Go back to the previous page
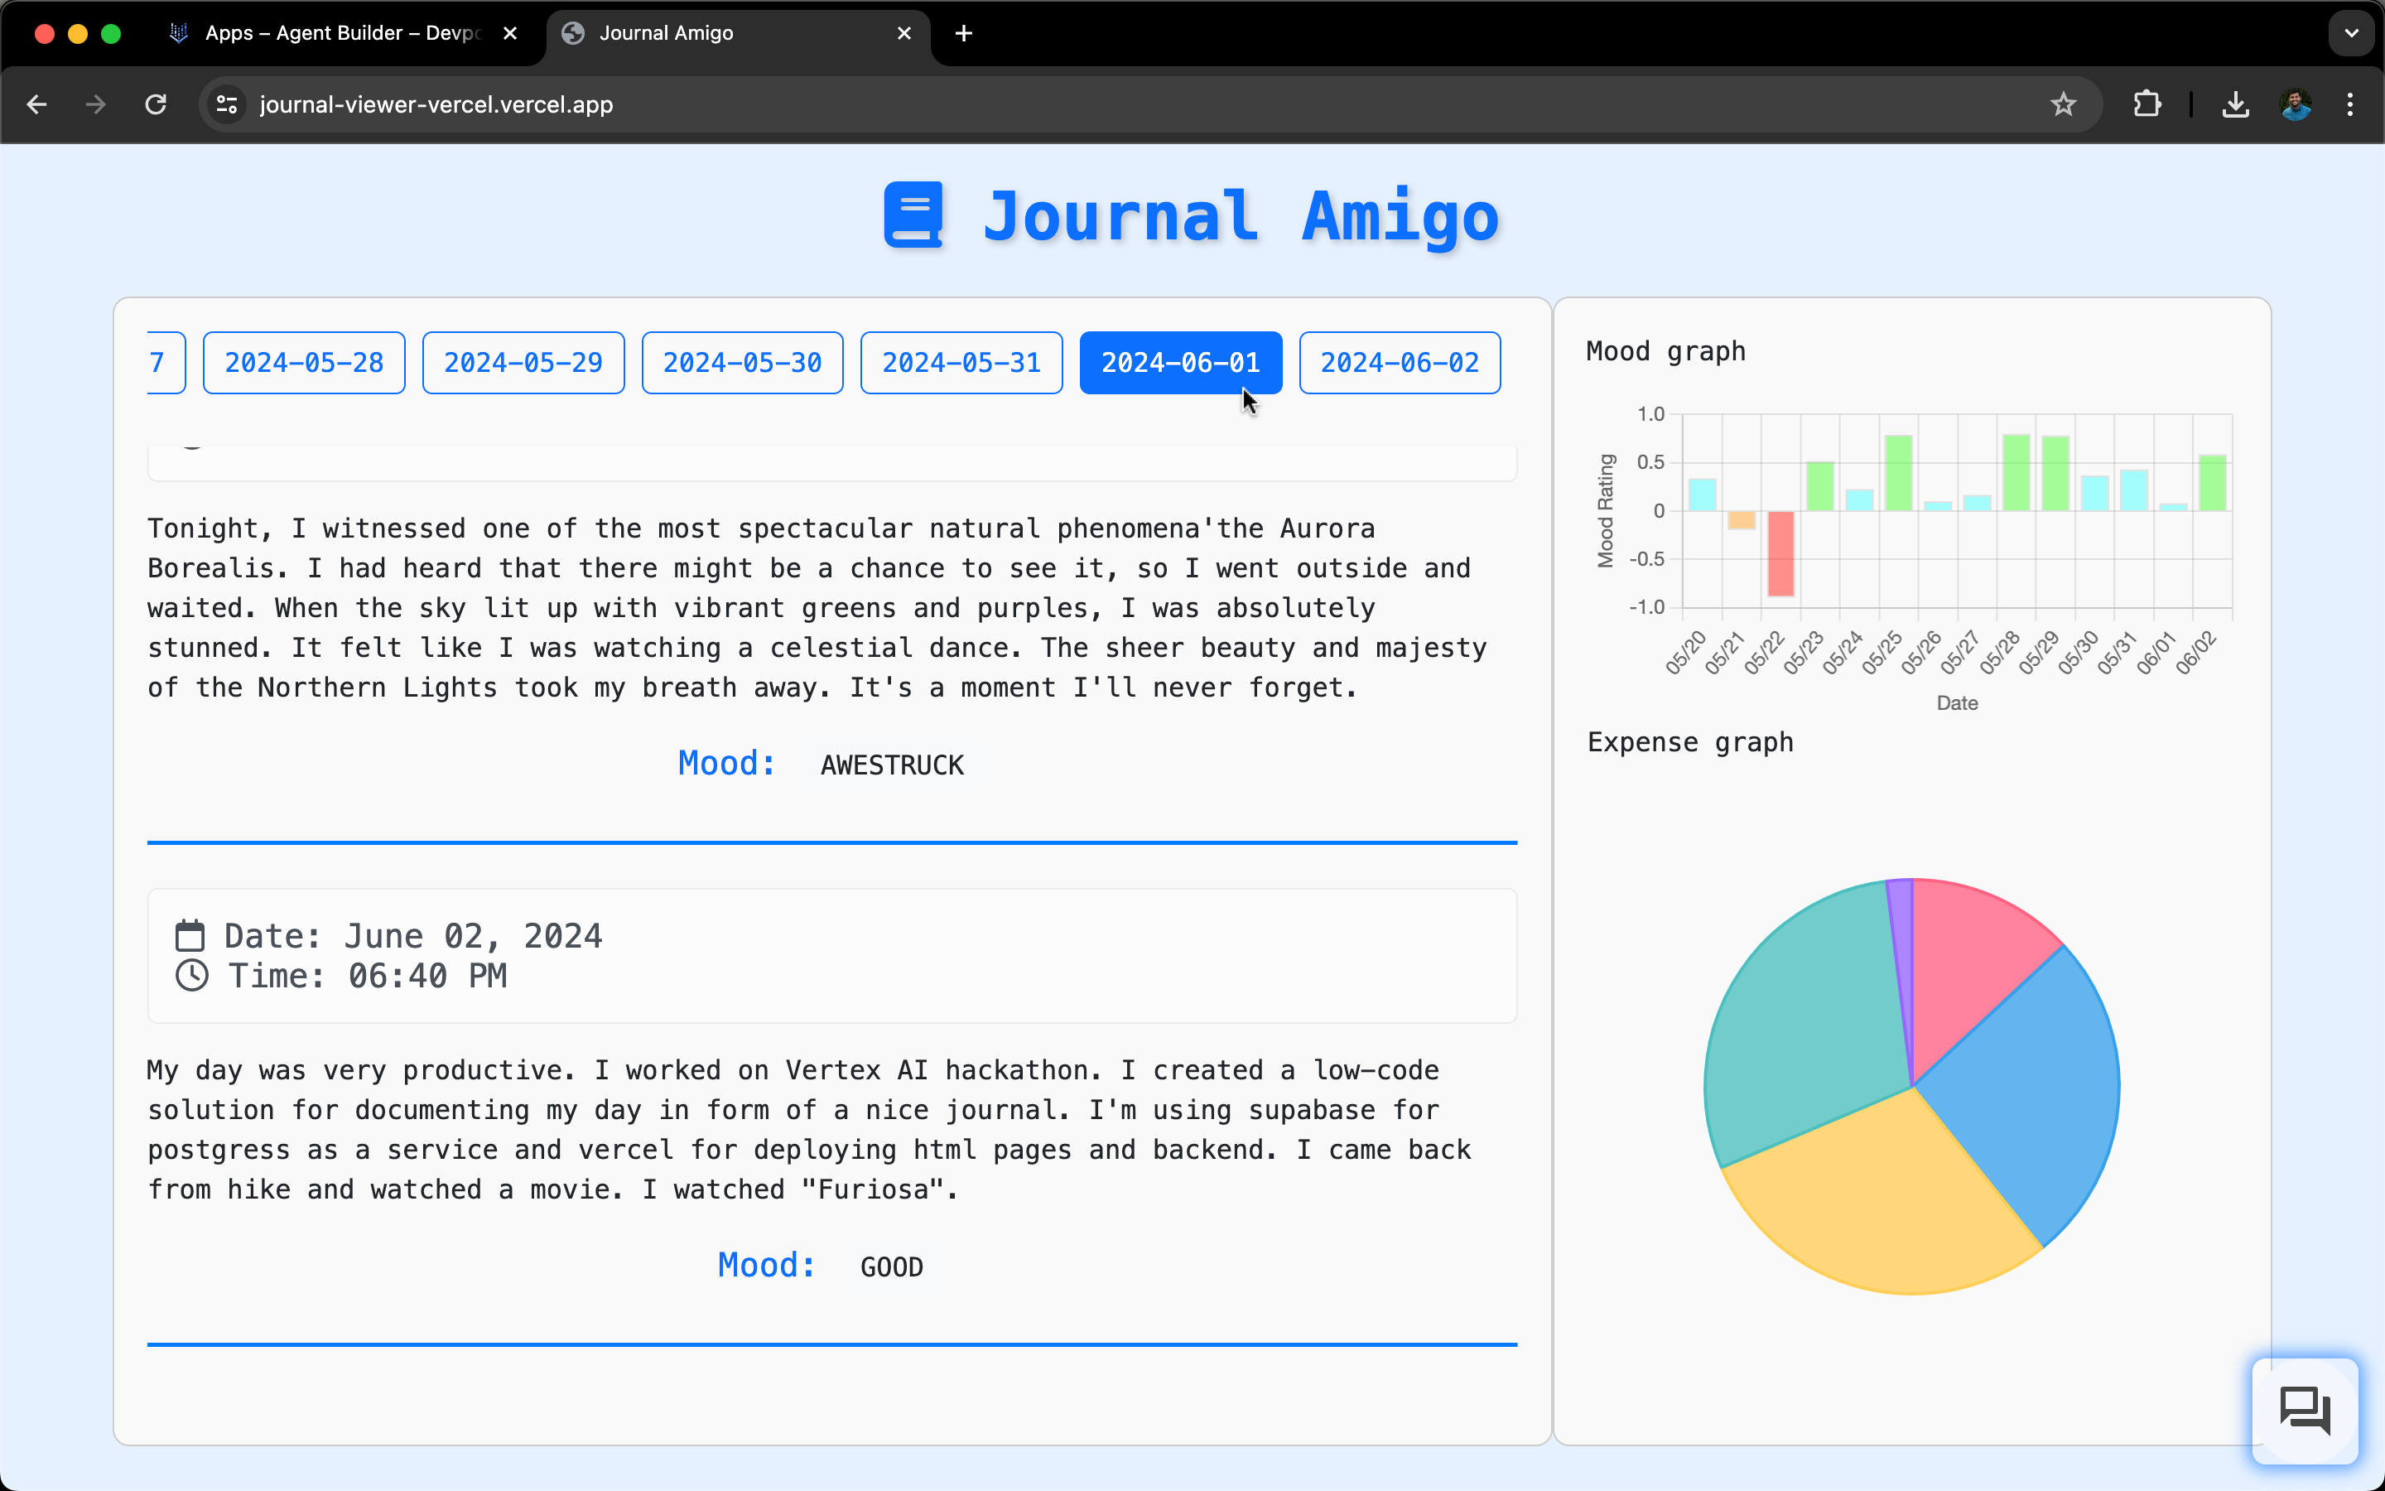Screen dimensions: 2385x1491 coord(37,104)
